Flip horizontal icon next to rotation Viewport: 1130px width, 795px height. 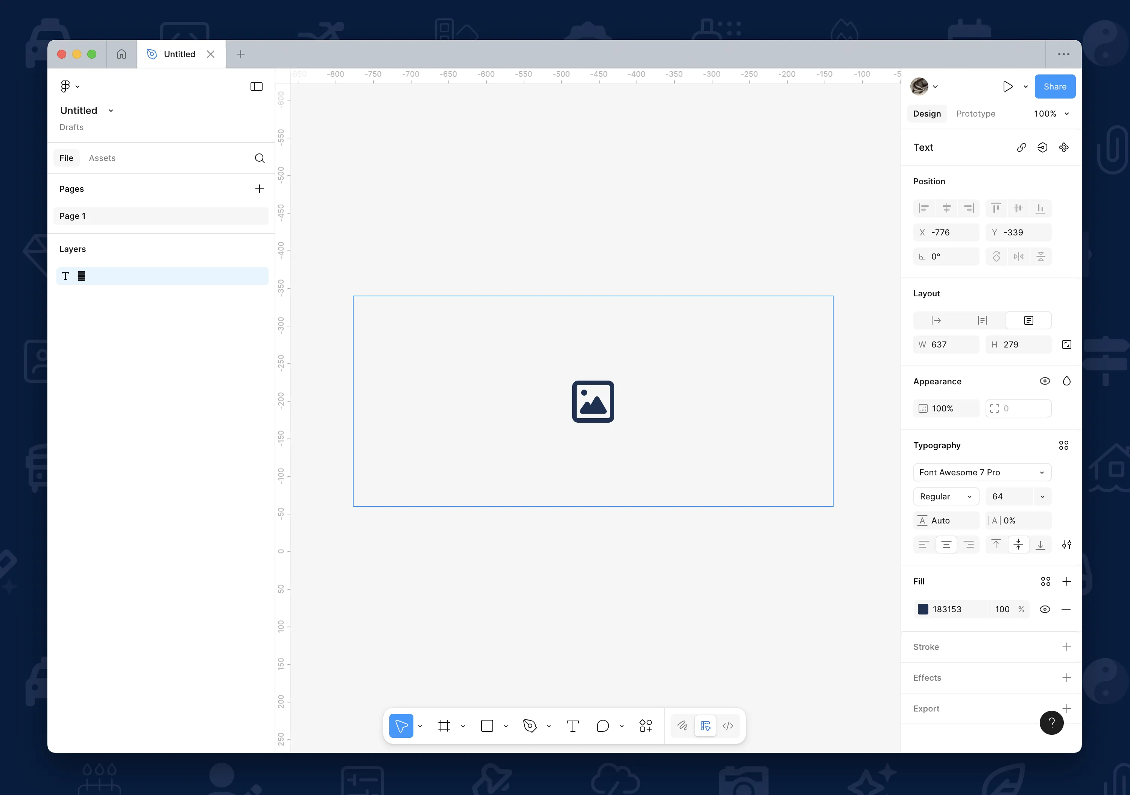point(1018,257)
